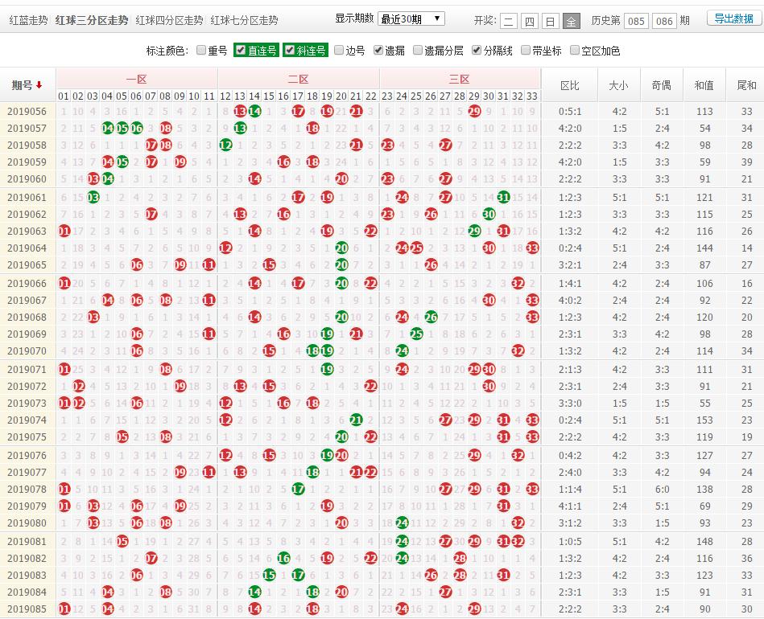The height and width of the screenshot is (619, 764).
Task: Click the 和值 column header
Action: coord(704,86)
